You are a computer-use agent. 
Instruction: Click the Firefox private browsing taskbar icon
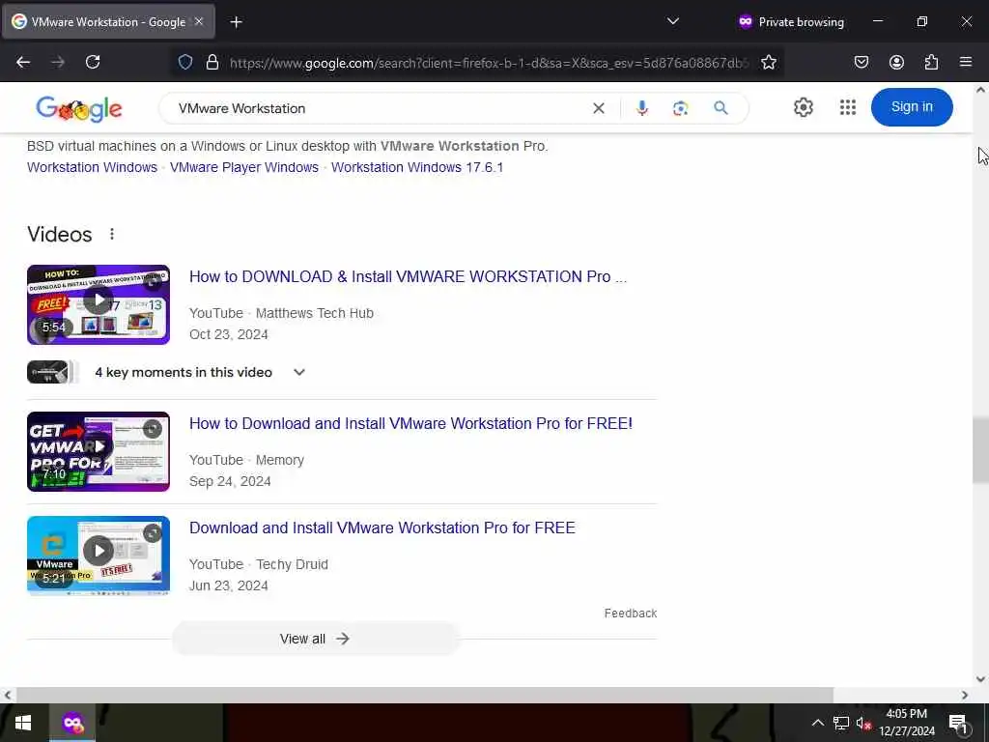[72, 723]
